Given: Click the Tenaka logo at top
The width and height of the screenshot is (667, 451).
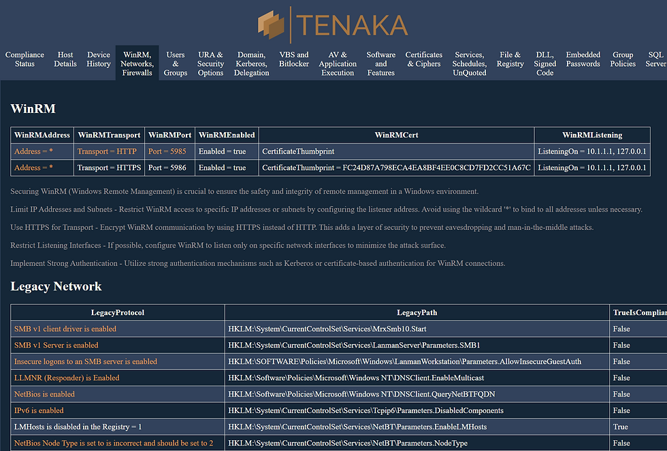Looking at the screenshot, I should tap(333, 24).
